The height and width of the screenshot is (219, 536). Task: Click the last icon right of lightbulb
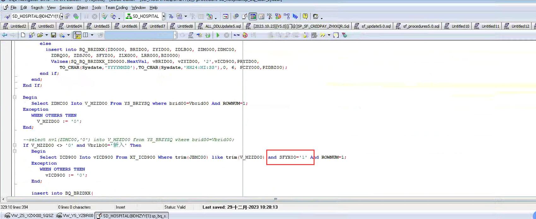pyautogui.click(x=345, y=35)
